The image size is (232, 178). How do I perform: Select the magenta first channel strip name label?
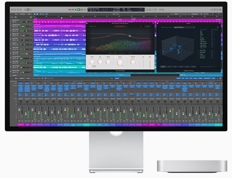pyautogui.click(x=21, y=124)
